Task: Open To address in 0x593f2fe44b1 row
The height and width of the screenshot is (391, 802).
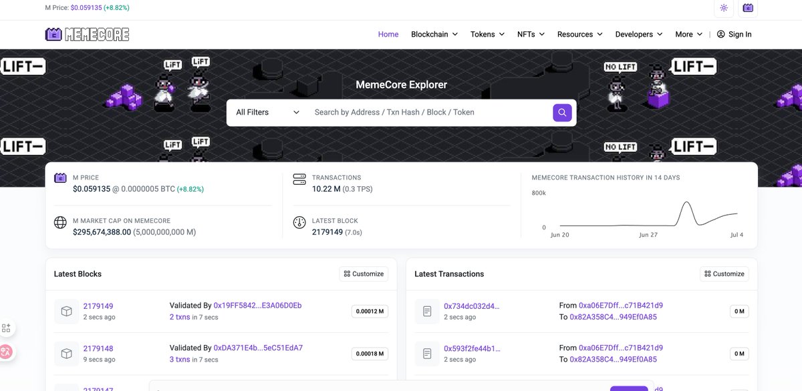Action: 613,359
